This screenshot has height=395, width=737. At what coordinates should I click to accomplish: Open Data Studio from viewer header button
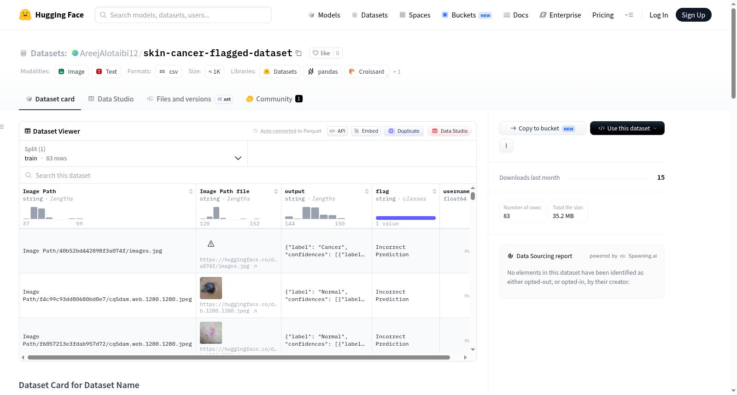coord(450,131)
